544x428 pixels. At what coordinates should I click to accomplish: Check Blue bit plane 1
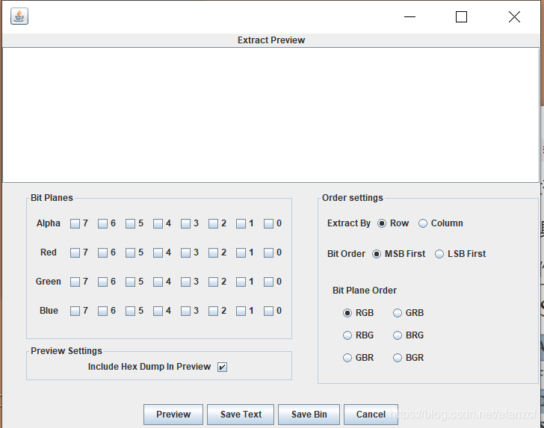click(241, 311)
